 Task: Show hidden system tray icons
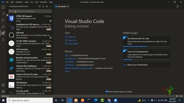[x=149, y=100]
